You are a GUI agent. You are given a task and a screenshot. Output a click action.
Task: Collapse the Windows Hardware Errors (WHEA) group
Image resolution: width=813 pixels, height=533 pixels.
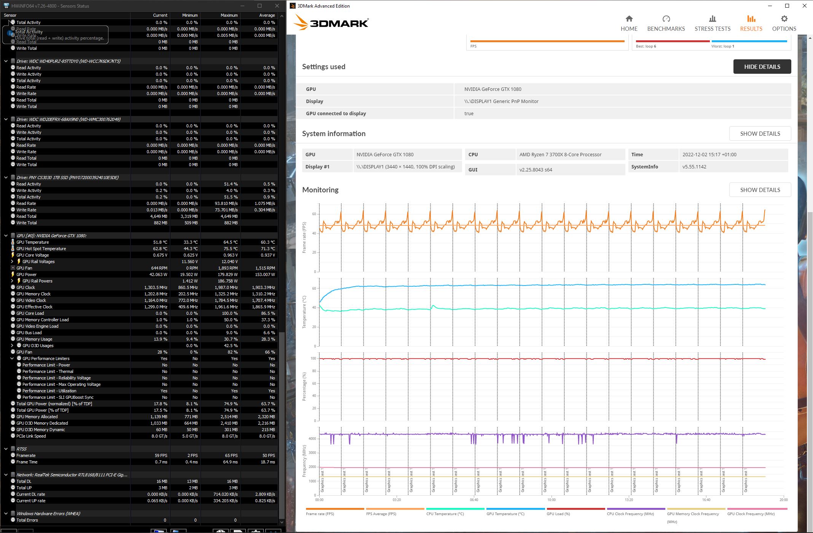click(x=6, y=514)
